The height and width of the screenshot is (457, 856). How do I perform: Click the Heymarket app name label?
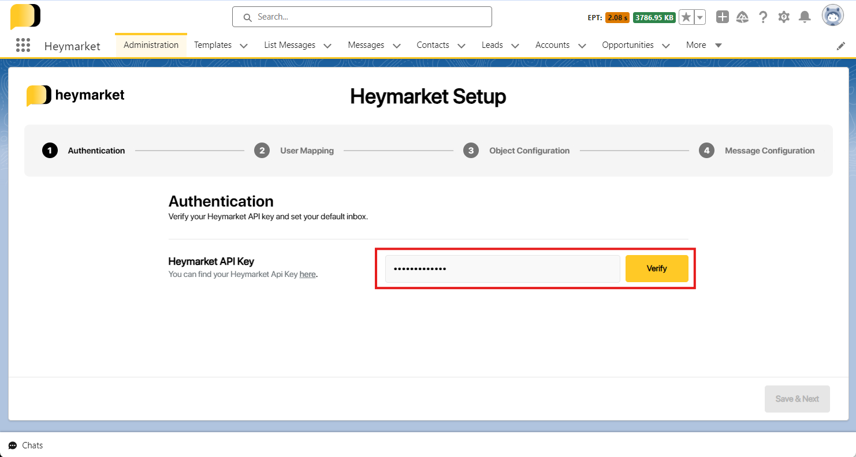click(72, 46)
